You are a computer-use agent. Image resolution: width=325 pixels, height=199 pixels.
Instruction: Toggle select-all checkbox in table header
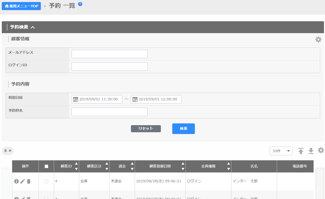coord(46,166)
